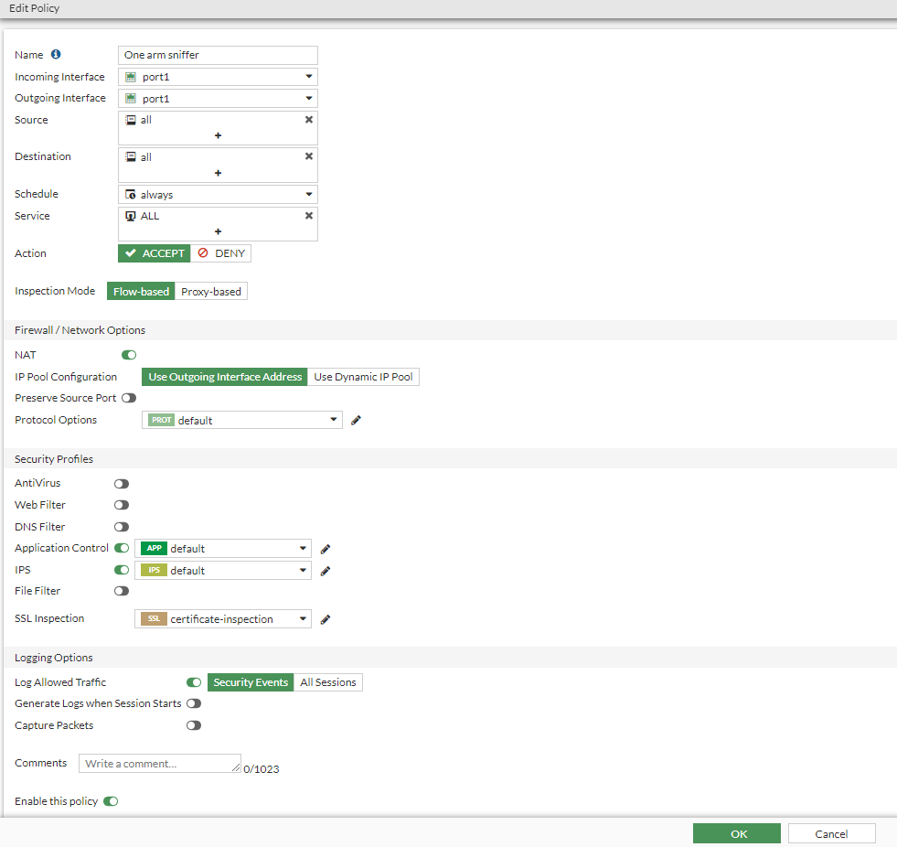The height and width of the screenshot is (847, 897).
Task: Edit the default IPS profile via pencil icon
Action: click(x=325, y=569)
